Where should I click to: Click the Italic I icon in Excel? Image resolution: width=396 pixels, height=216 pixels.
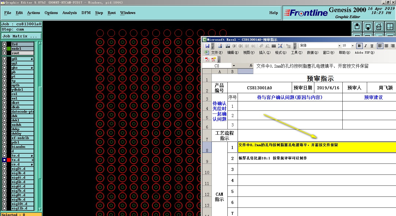[x=366, y=46]
